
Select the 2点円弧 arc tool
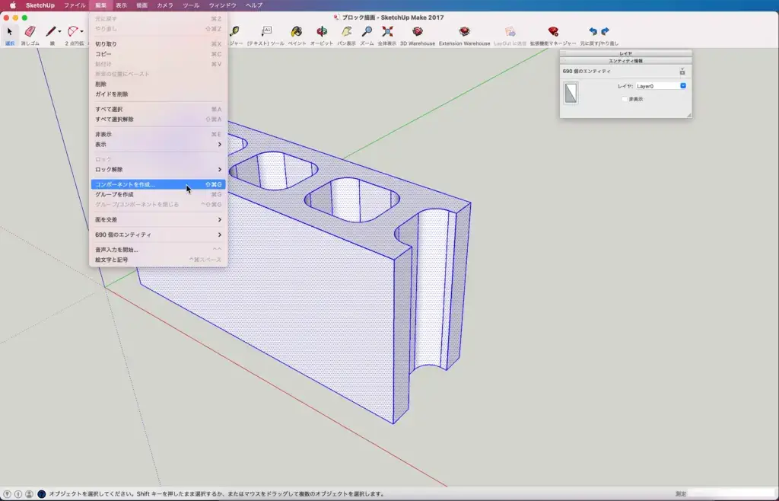[x=73, y=32]
